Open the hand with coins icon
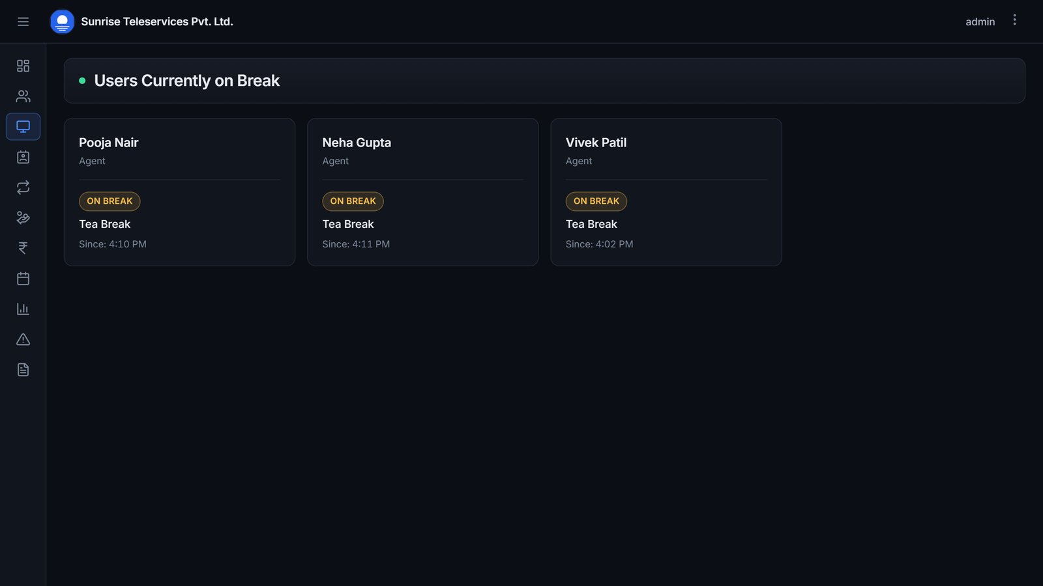This screenshot has width=1043, height=586. pos(23,217)
